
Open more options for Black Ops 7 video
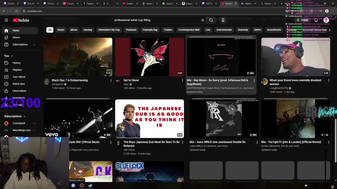click(111, 81)
